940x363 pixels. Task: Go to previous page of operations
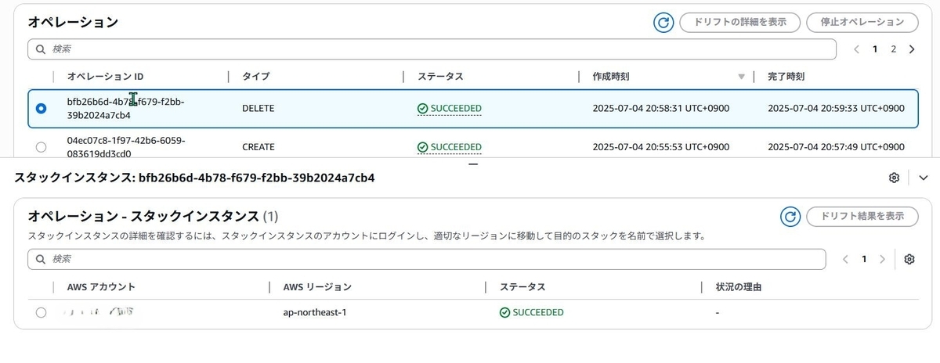tap(856, 49)
